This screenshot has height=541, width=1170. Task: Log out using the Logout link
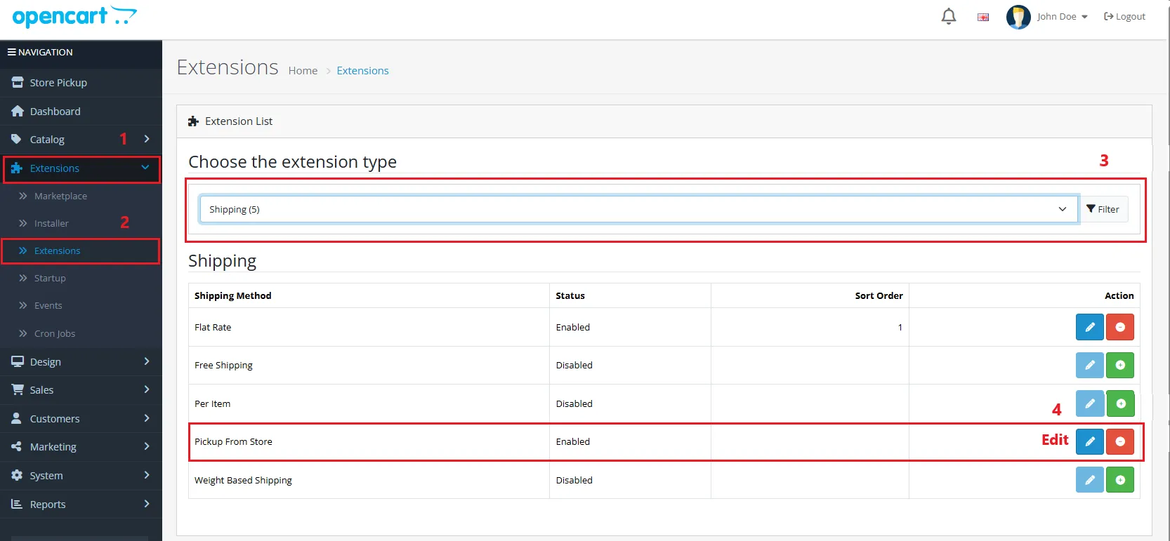click(x=1124, y=17)
